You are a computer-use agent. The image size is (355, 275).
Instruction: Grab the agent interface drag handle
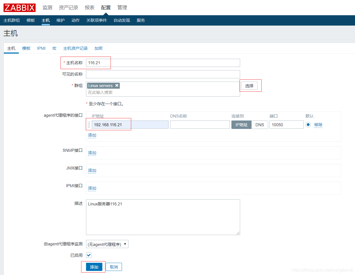(89, 125)
